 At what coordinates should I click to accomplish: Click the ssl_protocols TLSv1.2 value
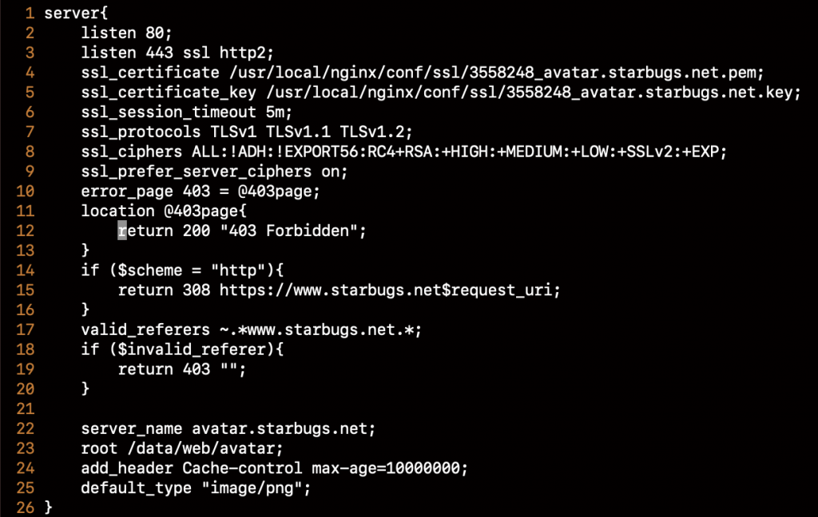click(x=376, y=132)
